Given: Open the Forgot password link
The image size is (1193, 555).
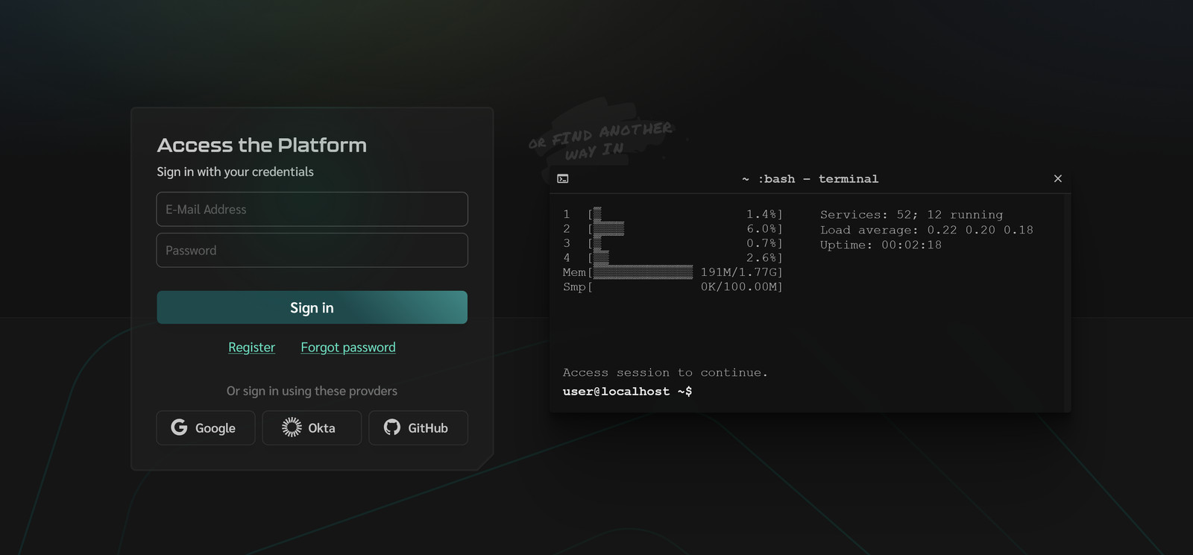Looking at the screenshot, I should coord(348,348).
